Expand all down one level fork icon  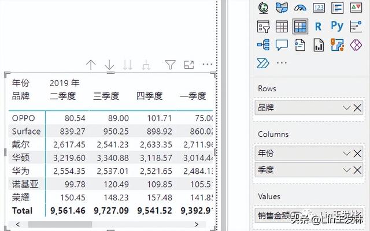point(146,65)
